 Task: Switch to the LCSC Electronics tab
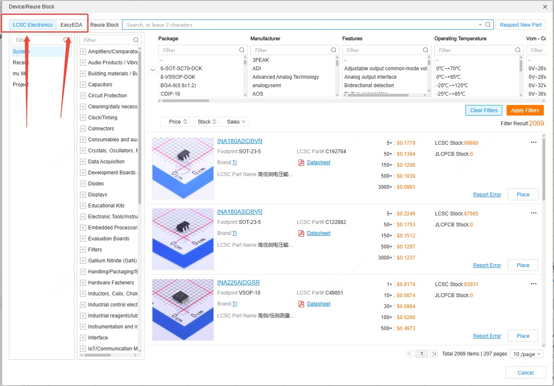point(33,25)
